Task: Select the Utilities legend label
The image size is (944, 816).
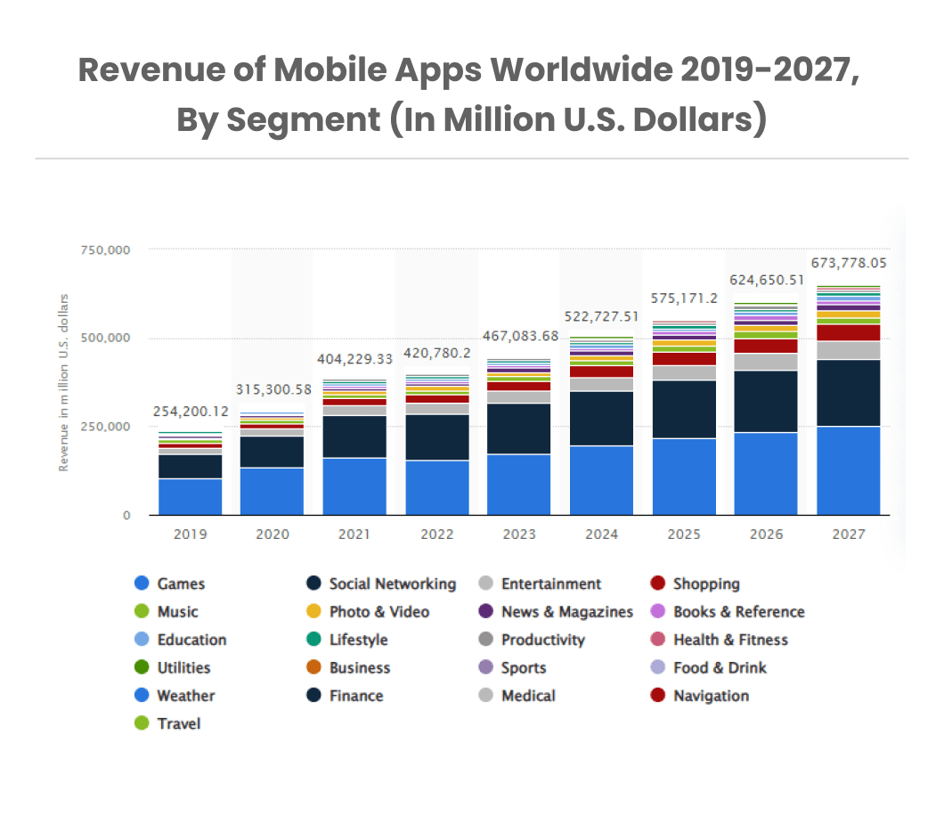Action: click(183, 667)
